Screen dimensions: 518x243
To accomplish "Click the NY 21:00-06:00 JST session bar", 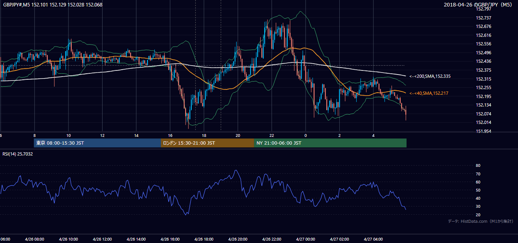I will (x=330, y=143).
